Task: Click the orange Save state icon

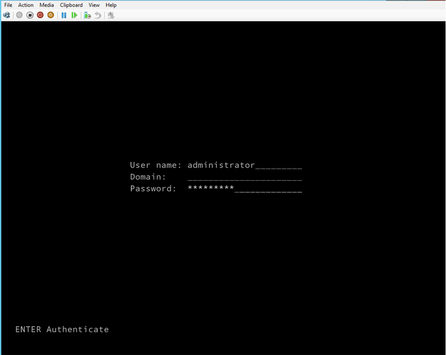Action: (x=51, y=15)
